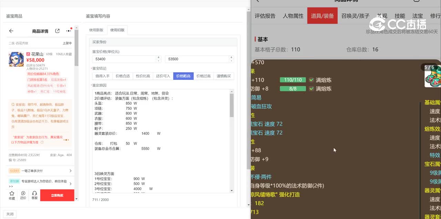Viewport: 441px width, 219px height.
Task: Switch to the 使用新版 tab
Action: (x=96, y=30)
